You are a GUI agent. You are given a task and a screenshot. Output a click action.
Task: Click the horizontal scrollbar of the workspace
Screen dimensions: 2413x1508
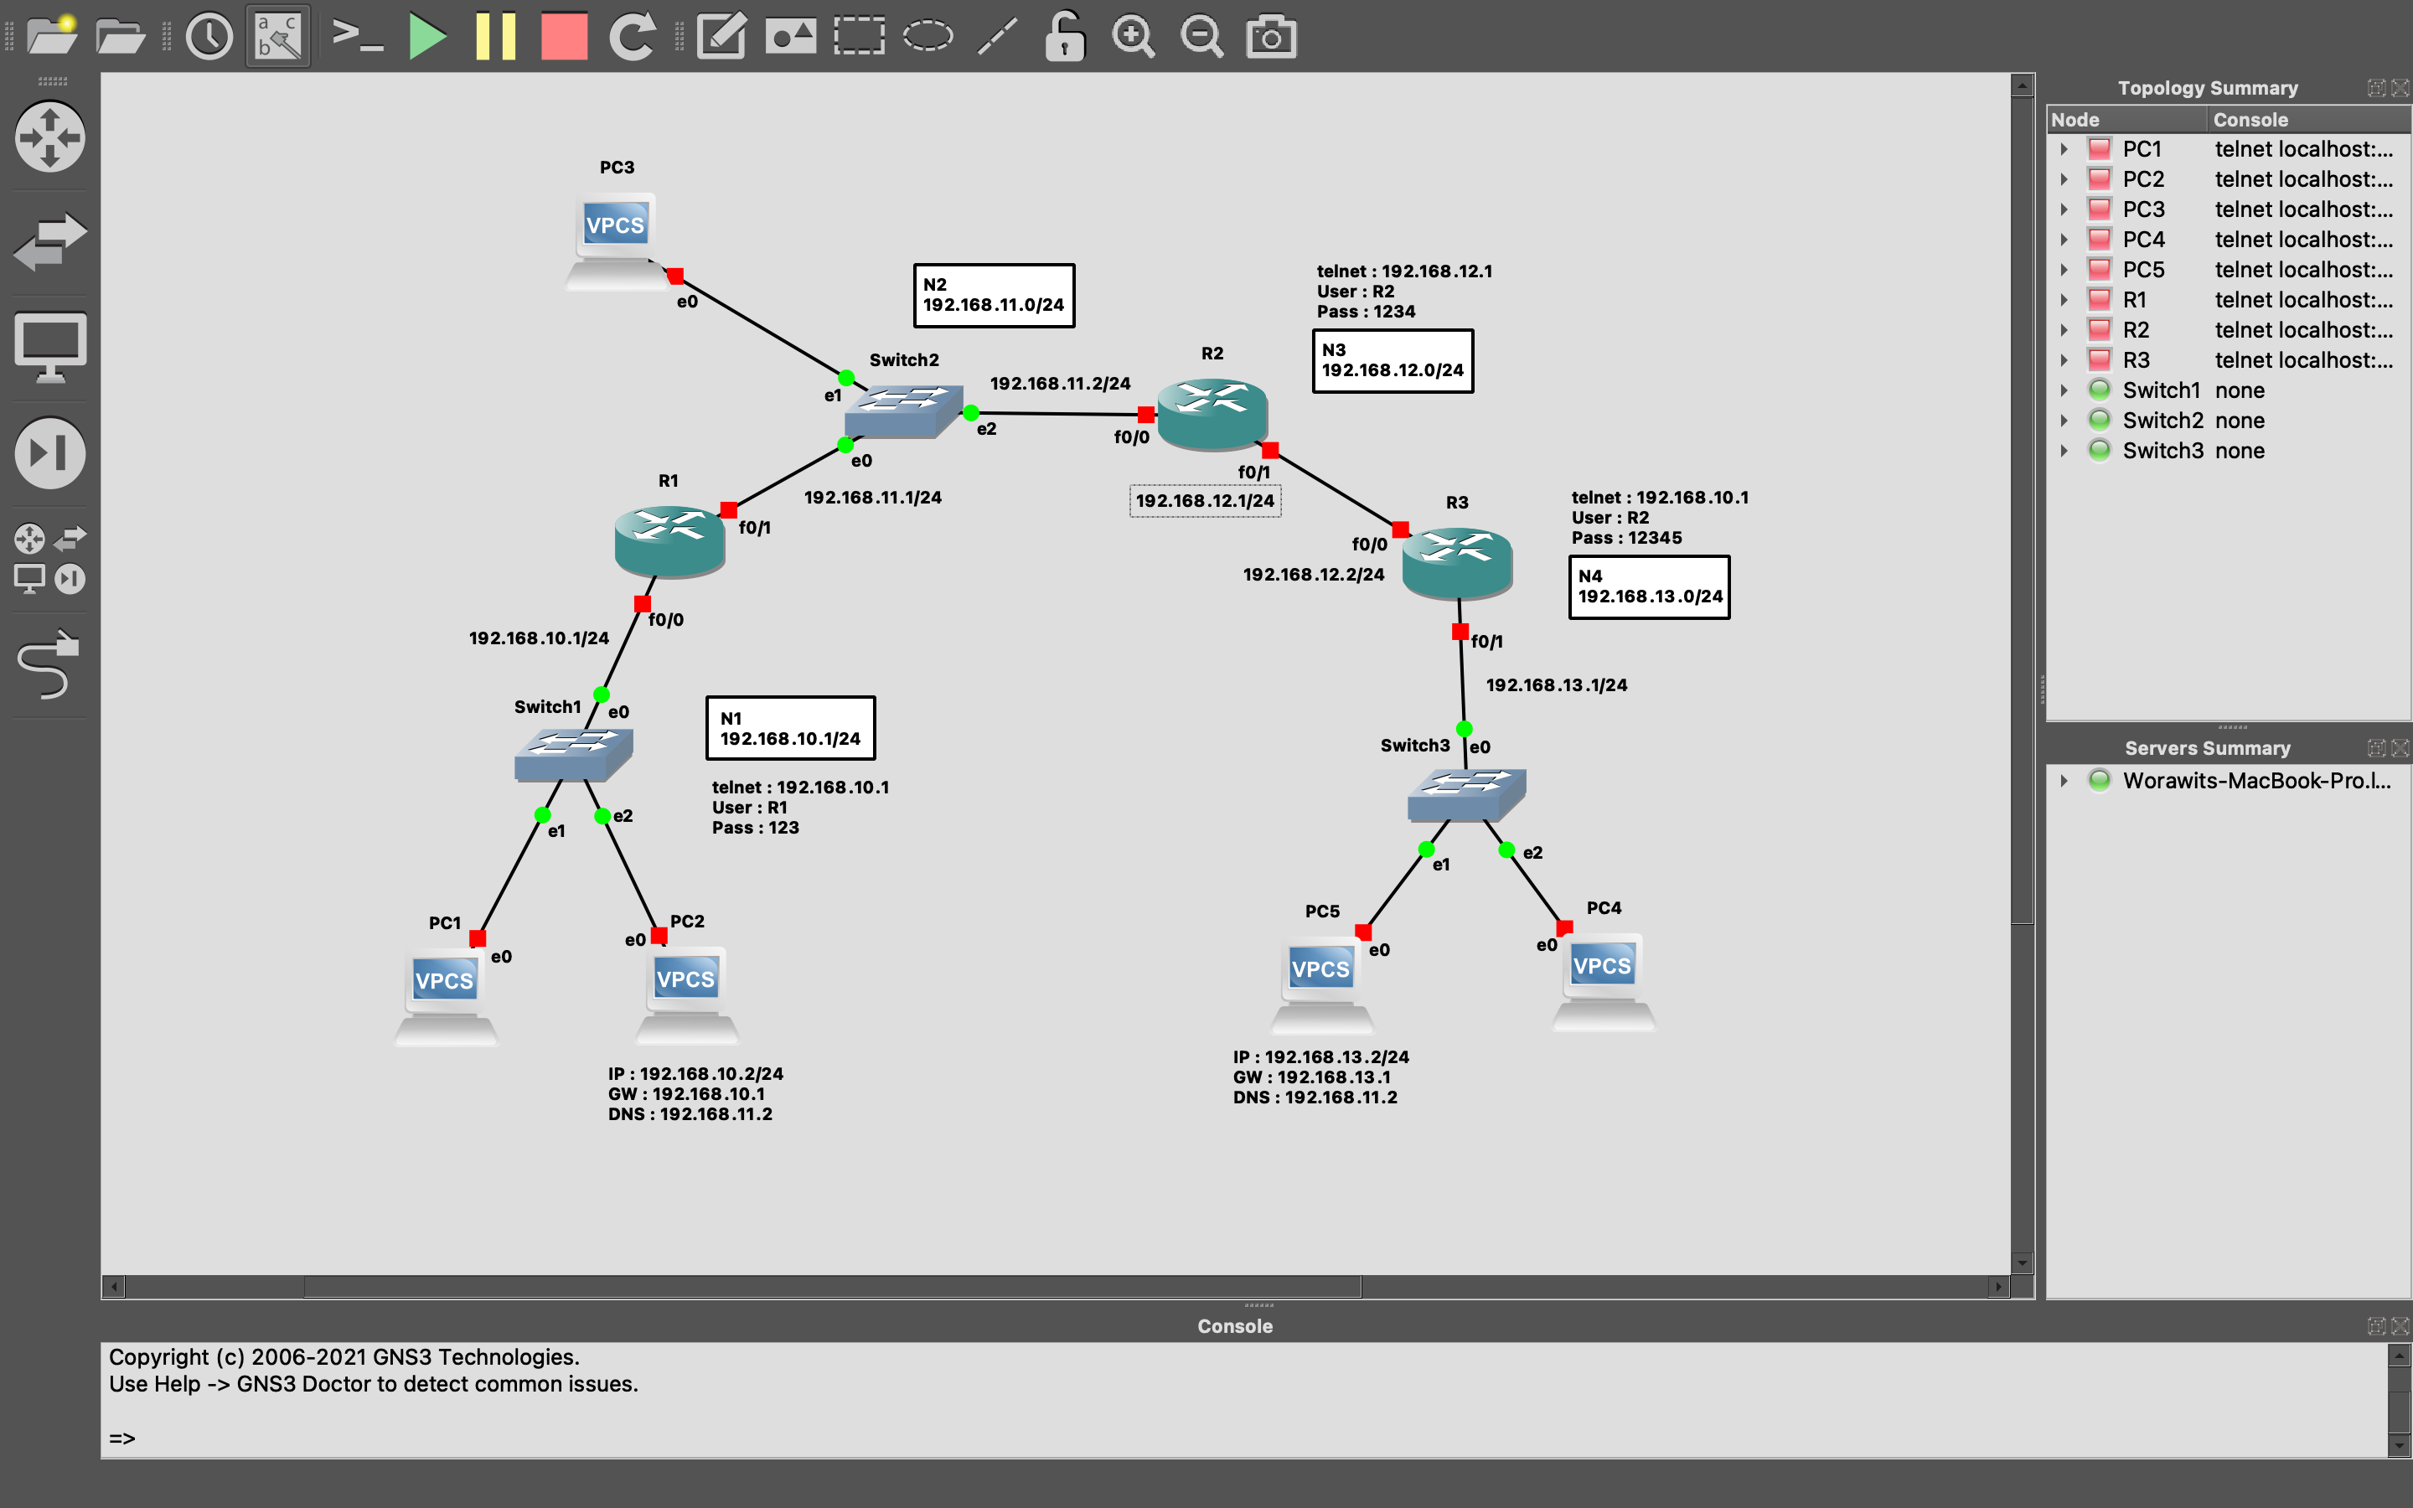coord(832,1287)
